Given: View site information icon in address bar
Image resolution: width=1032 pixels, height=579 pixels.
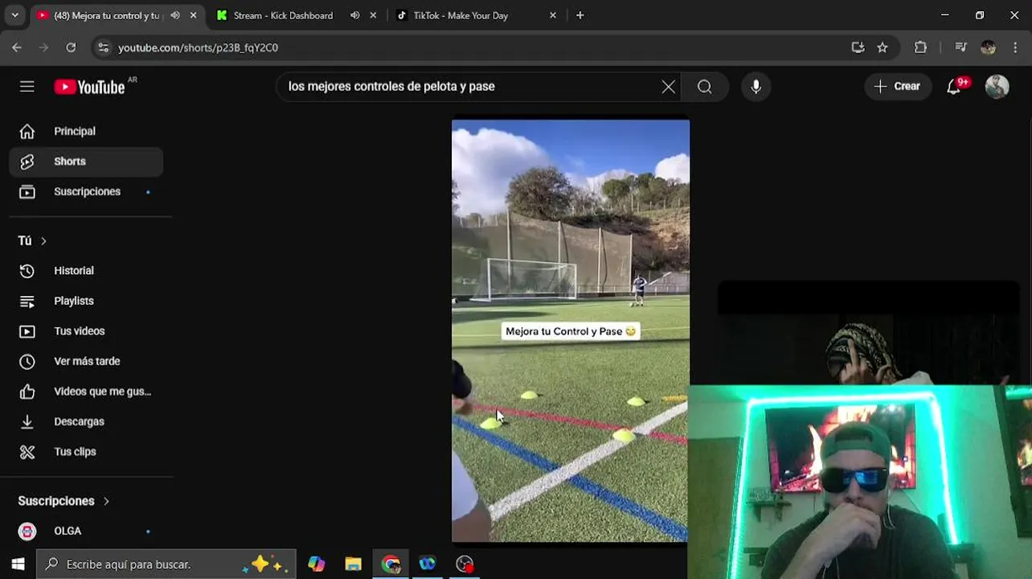Looking at the screenshot, I should [103, 47].
